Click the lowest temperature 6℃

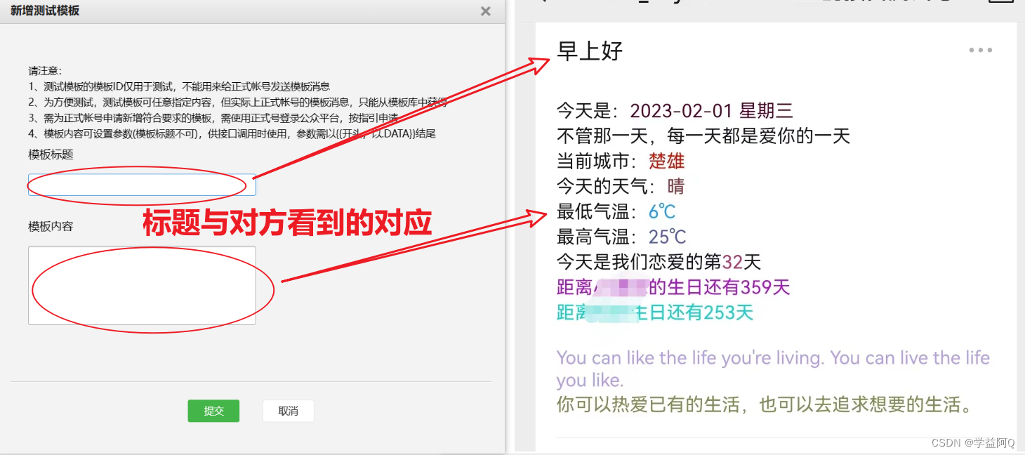[x=662, y=211]
